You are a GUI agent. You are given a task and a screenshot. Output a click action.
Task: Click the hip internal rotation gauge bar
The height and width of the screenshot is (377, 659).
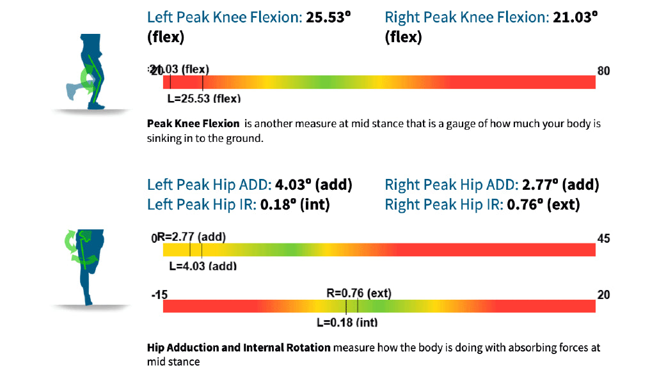(x=379, y=307)
